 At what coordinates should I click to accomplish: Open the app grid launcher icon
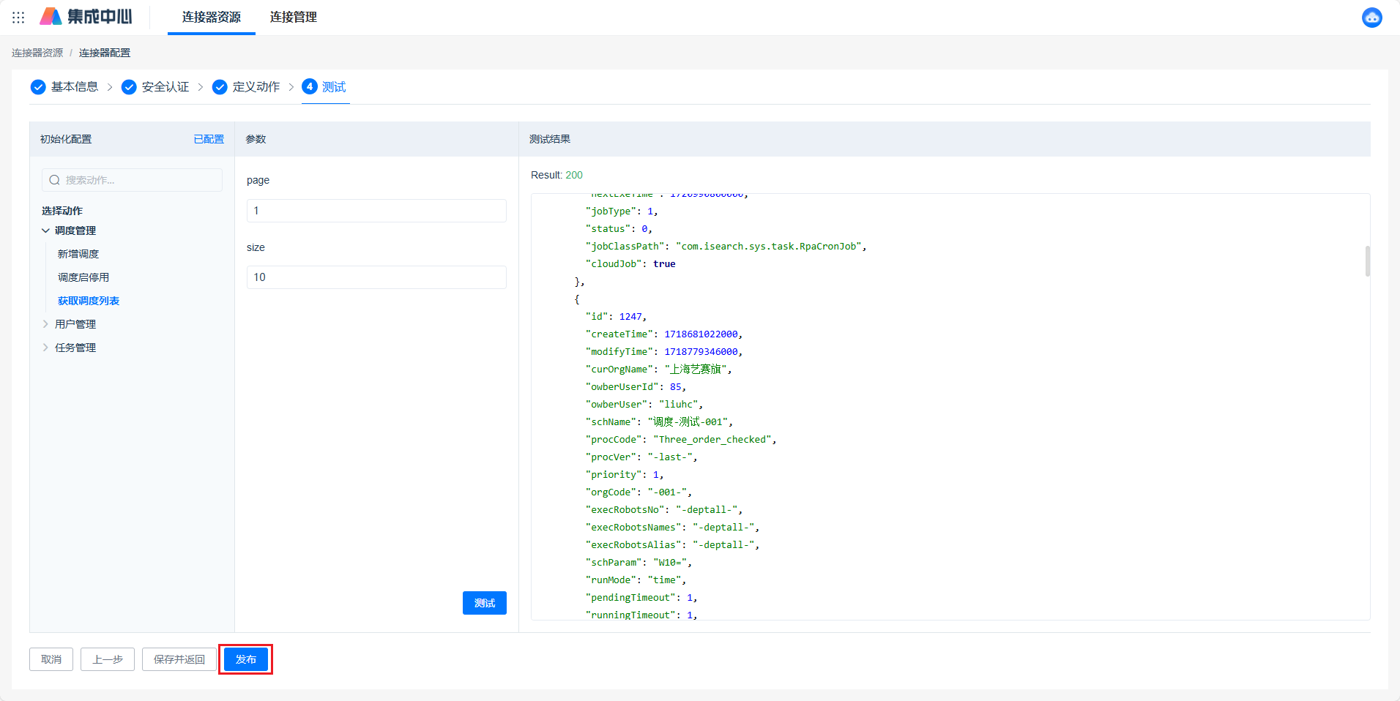tap(18, 17)
